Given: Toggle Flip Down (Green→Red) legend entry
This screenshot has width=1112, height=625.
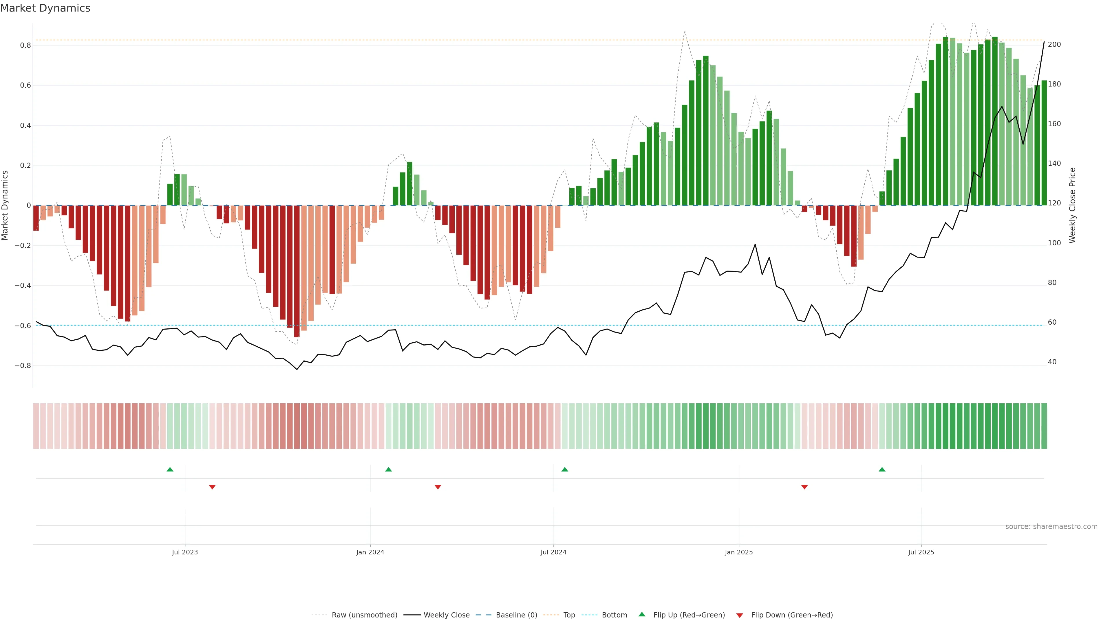Looking at the screenshot, I should (792, 615).
